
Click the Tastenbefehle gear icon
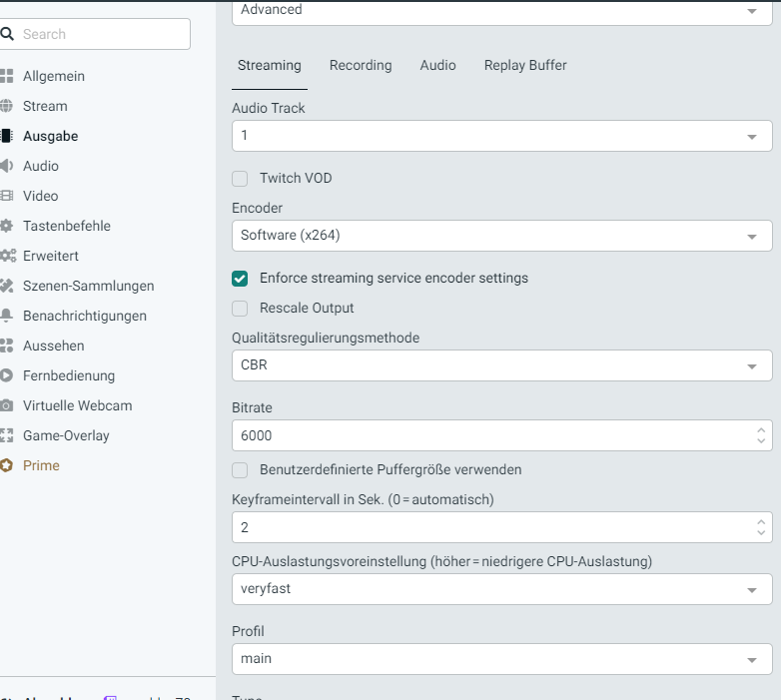point(6,226)
